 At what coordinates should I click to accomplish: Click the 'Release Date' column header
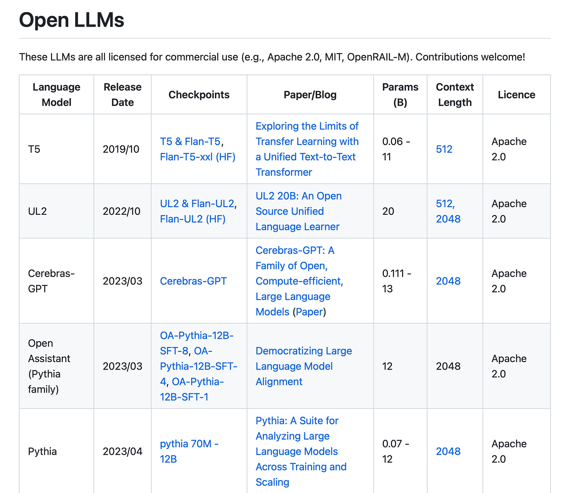coord(122,94)
